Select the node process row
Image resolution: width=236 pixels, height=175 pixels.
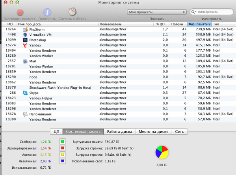point(119,77)
